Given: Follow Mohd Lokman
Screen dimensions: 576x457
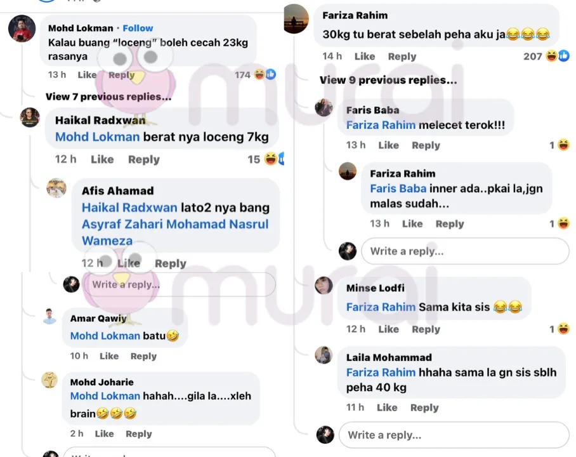Looking at the screenshot, I should (x=138, y=29).
